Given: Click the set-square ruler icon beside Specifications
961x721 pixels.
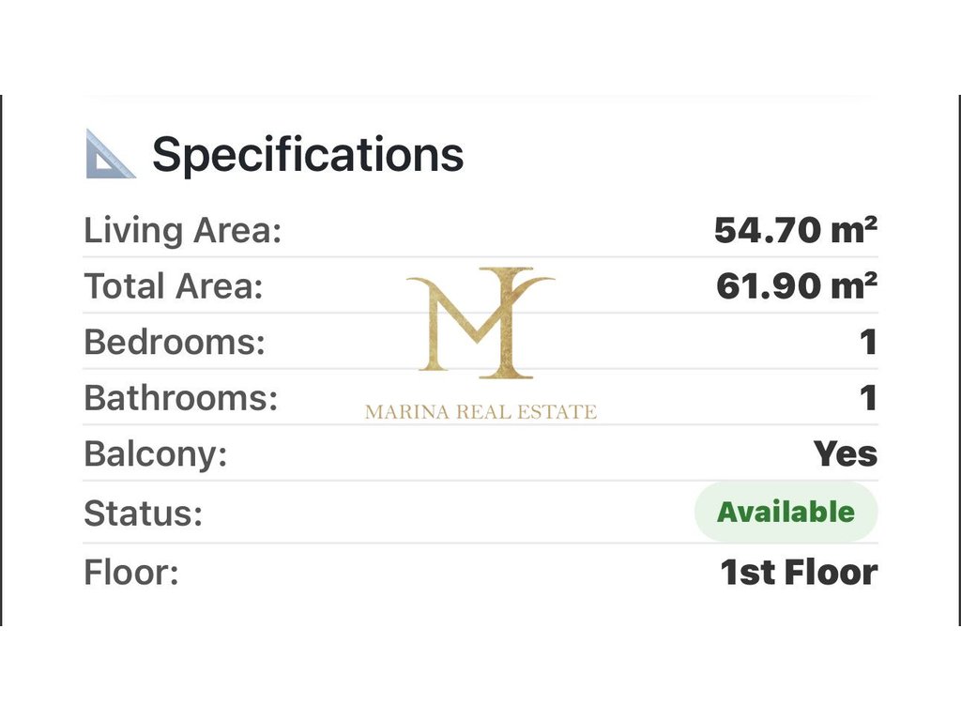Looking at the screenshot, I should tap(110, 155).
